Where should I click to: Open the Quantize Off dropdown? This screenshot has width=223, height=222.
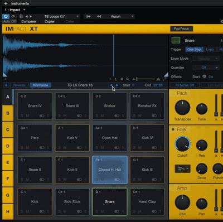point(206,67)
